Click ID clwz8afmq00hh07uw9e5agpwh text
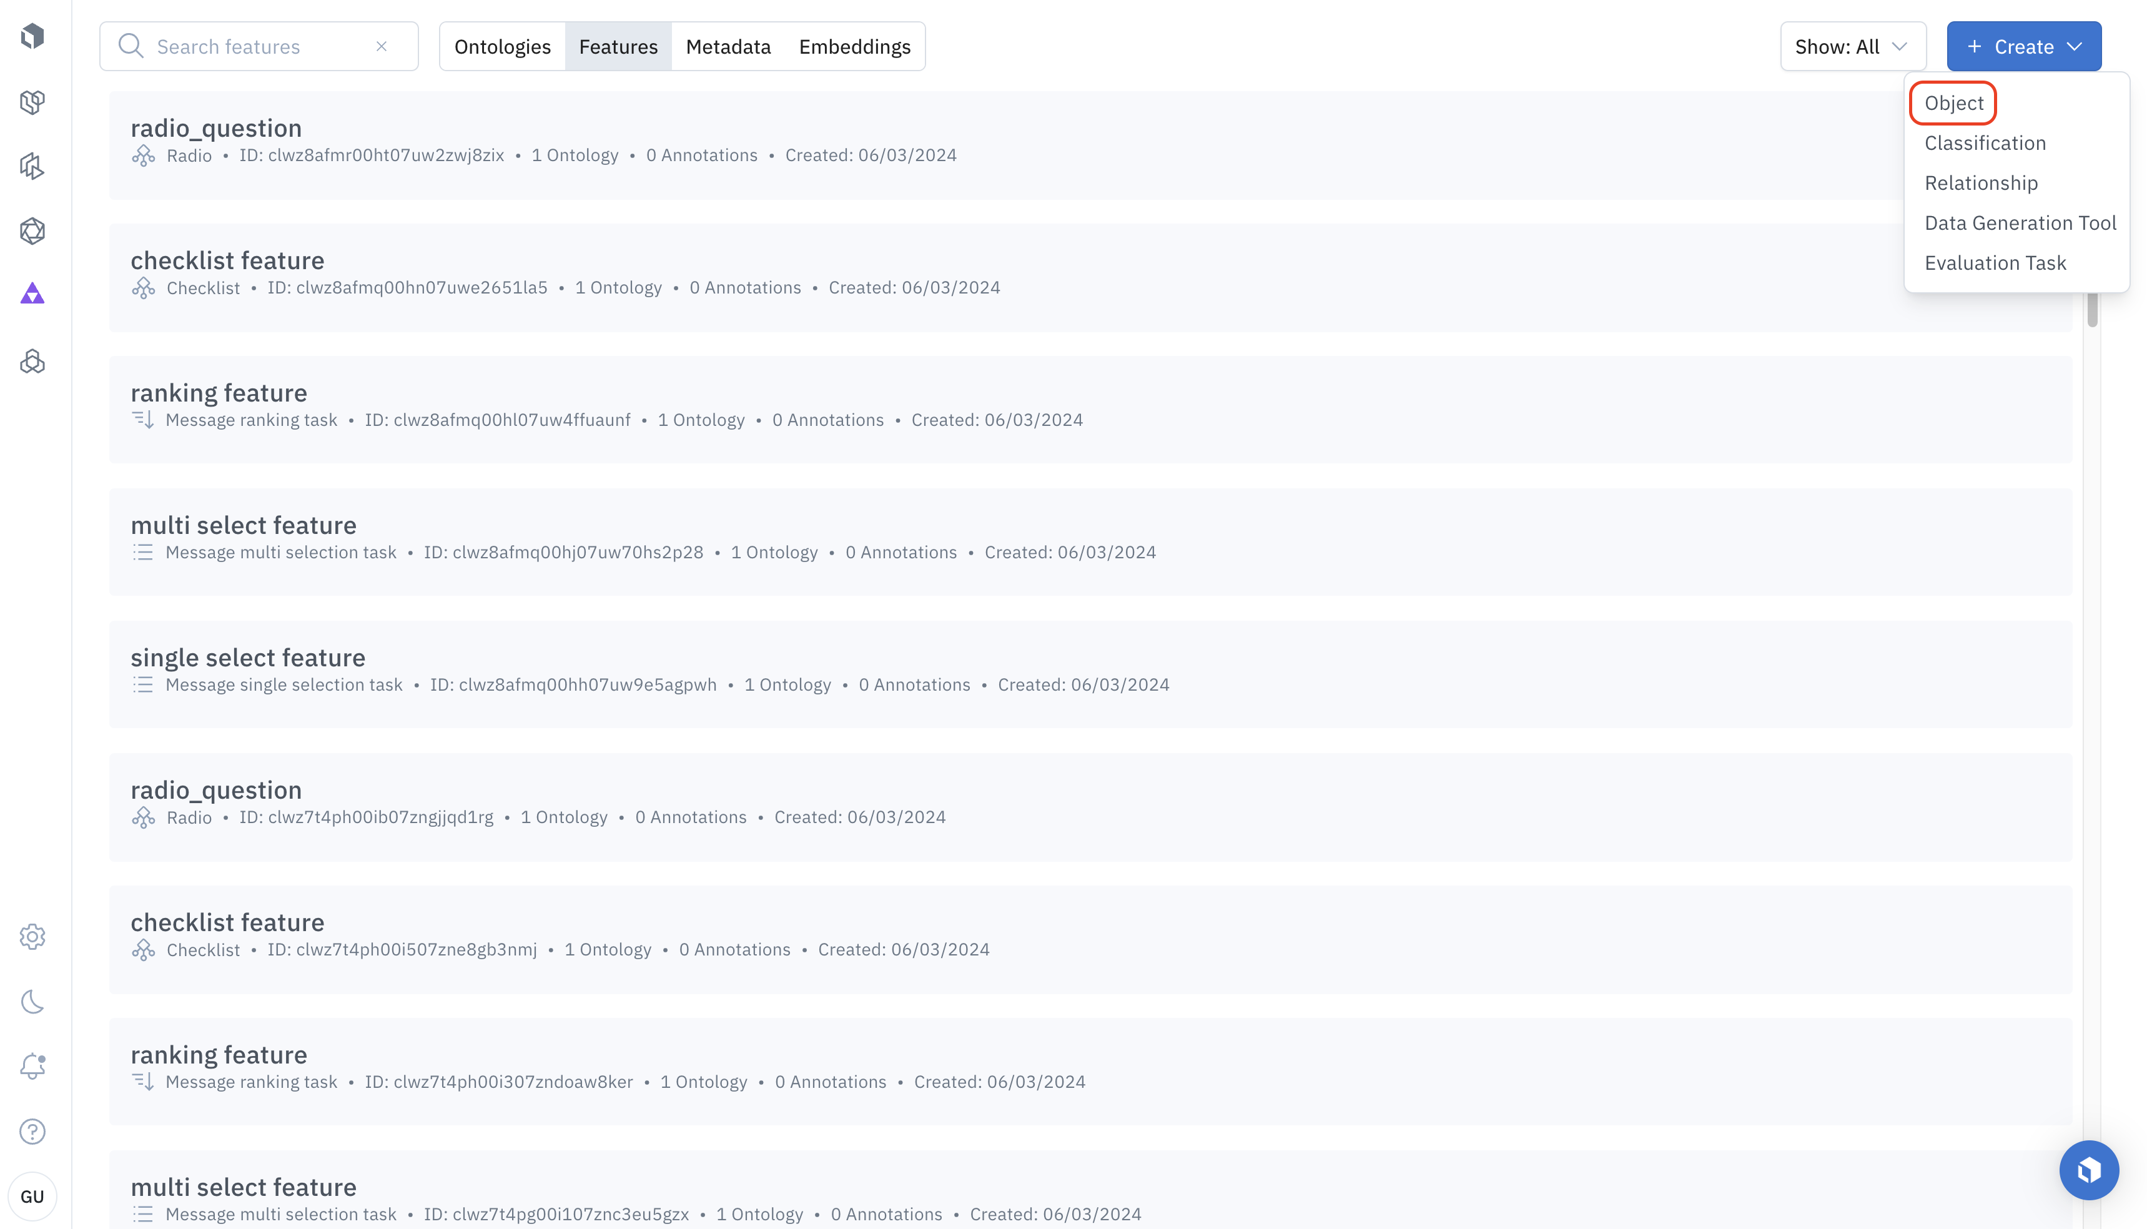This screenshot has height=1229, width=2147. point(573,684)
